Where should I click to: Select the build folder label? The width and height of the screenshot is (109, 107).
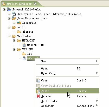[x=21, y=27]
